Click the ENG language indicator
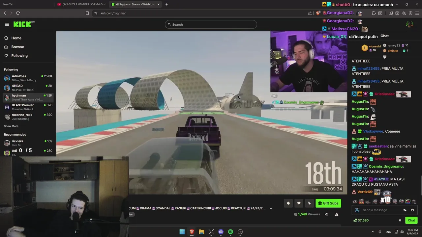Viewport: 422px width, 237px height. click(x=388, y=232)
